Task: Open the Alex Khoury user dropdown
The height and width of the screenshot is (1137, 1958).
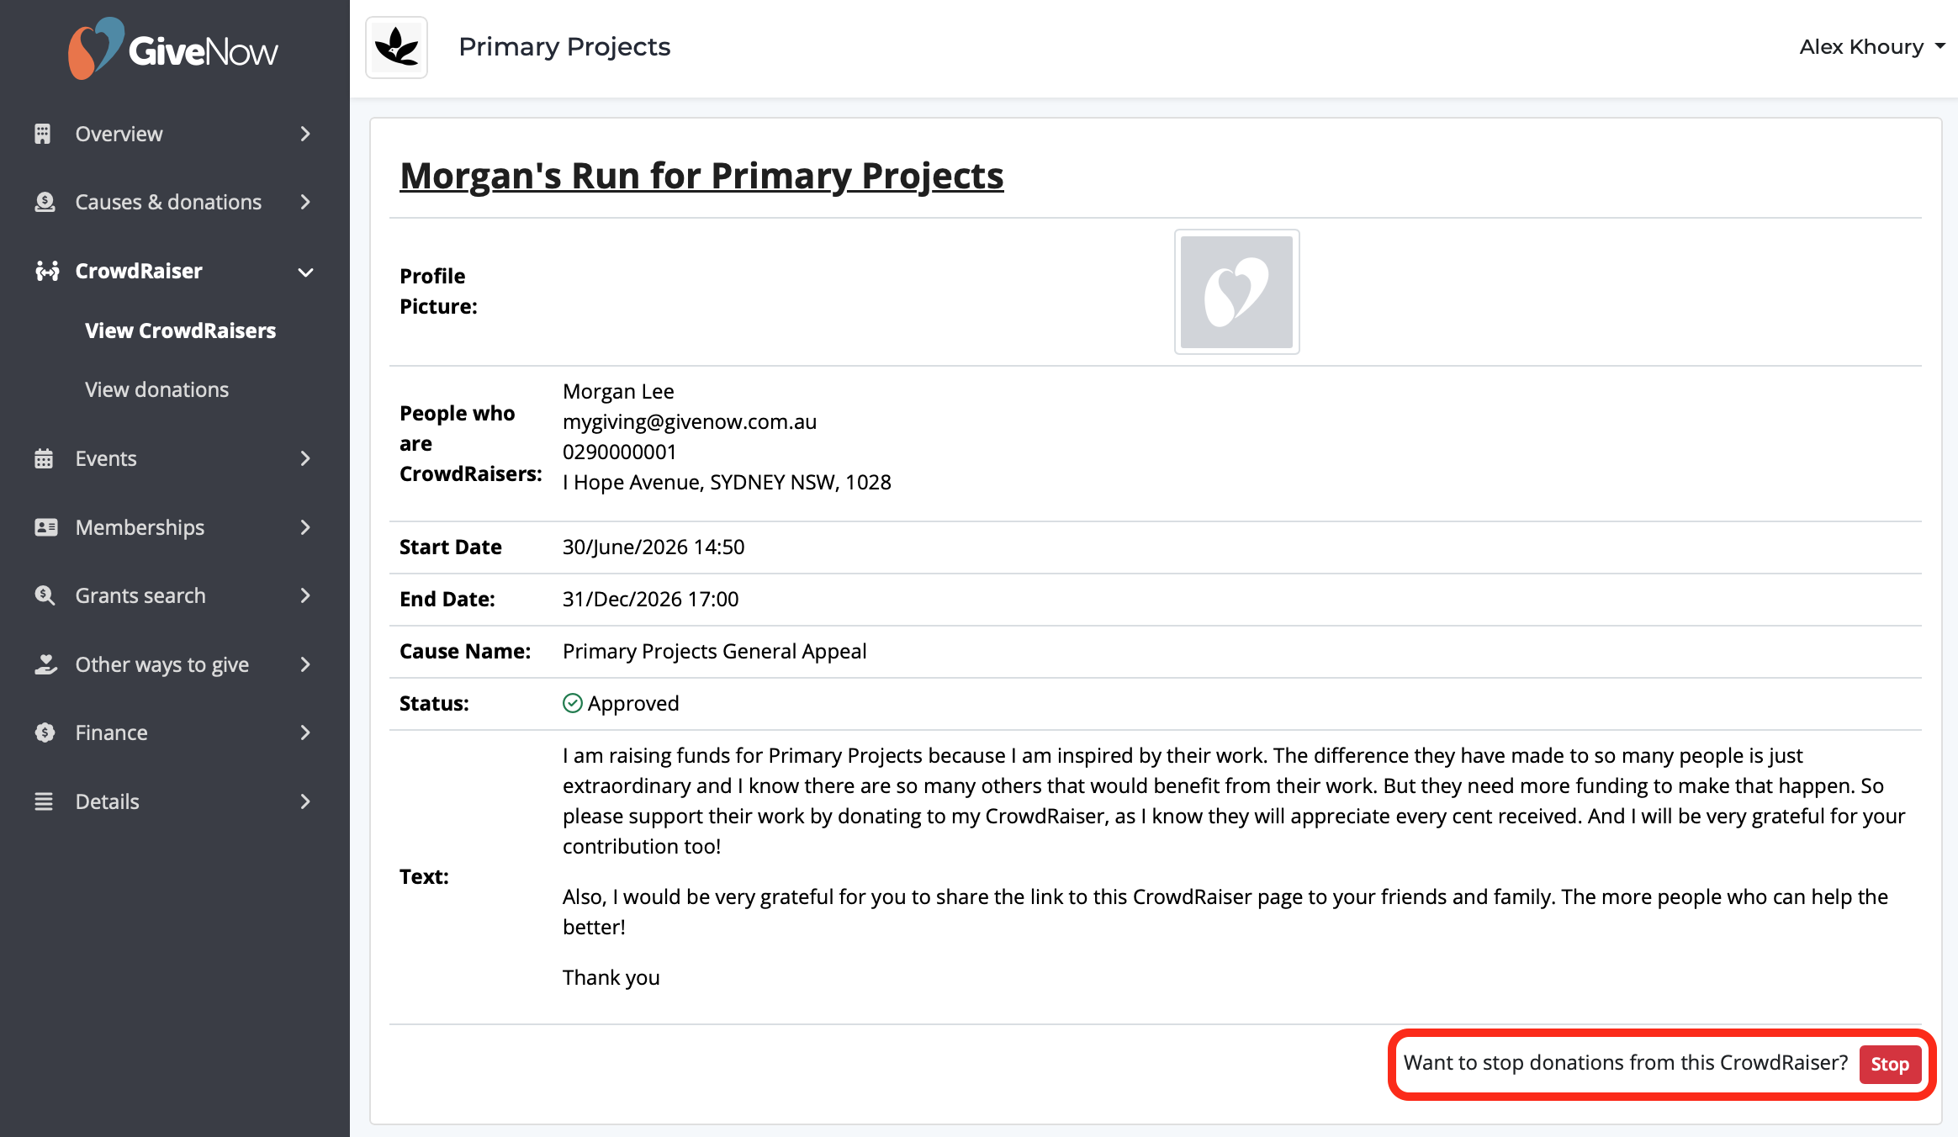Action: click(x=1872, y=47)
